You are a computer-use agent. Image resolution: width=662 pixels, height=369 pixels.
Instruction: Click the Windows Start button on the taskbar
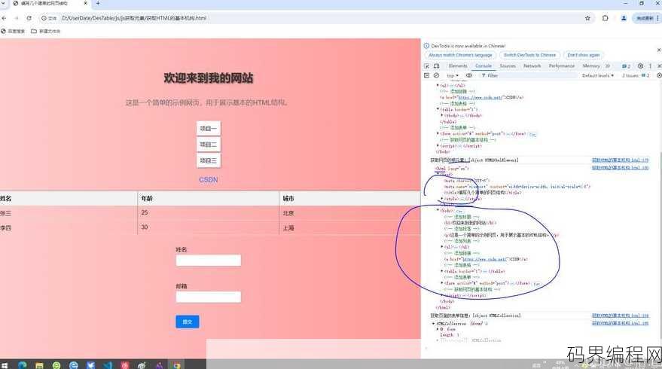(5, 365)
